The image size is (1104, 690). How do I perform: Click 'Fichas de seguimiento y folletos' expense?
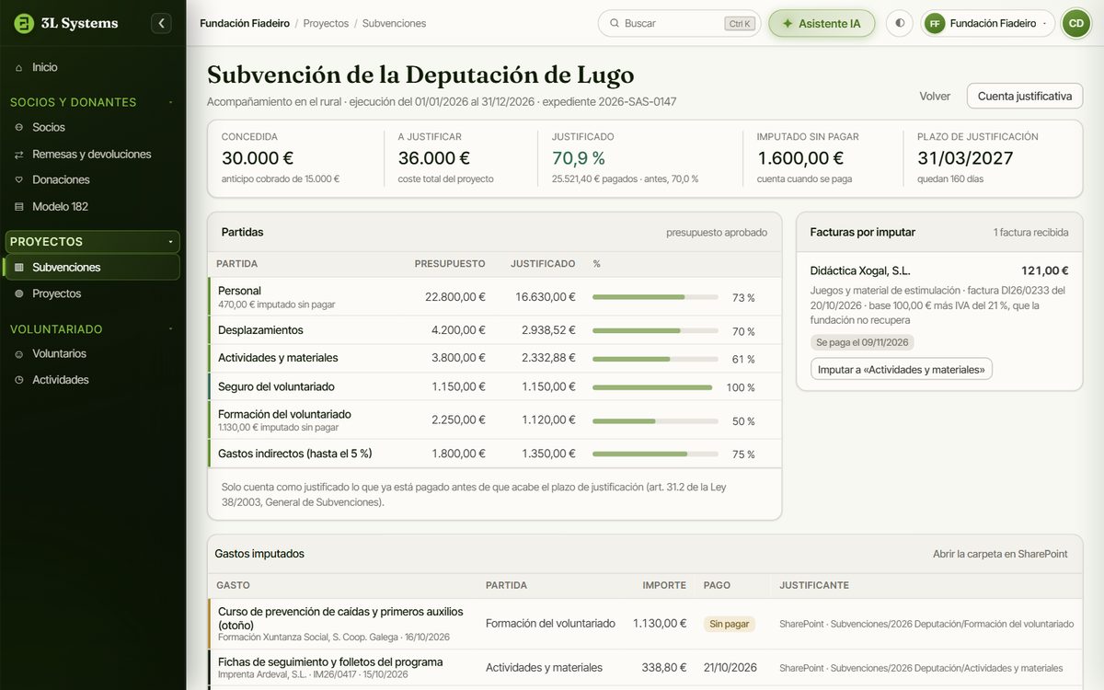[x=330, y=662]
